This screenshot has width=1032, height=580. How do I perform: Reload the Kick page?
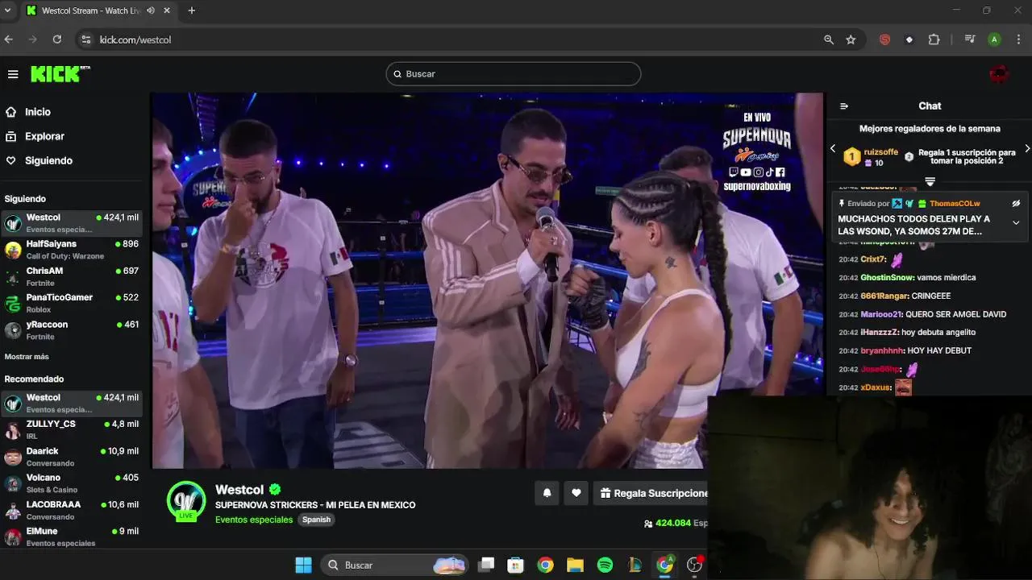coord(57,39)
